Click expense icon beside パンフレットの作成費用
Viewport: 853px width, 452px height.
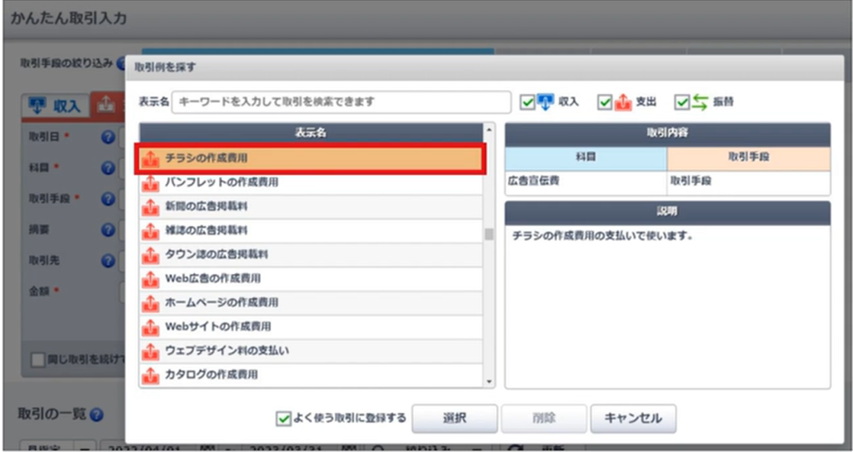click(x=151, y=181)
